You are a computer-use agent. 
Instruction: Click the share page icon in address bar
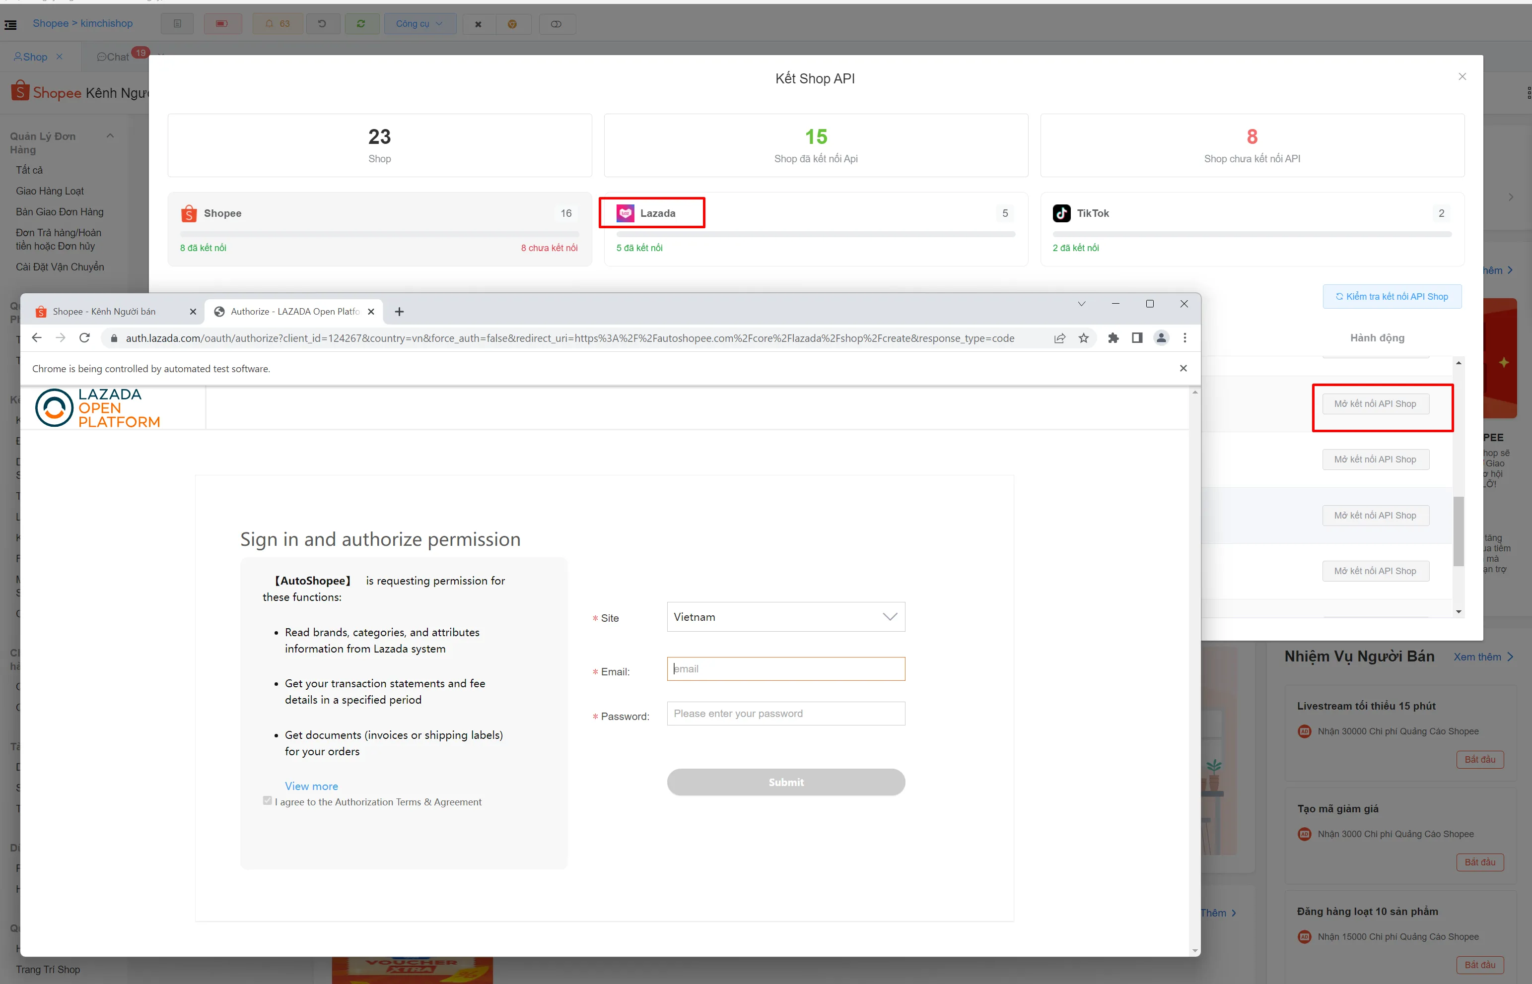[x=1060, y=338]
